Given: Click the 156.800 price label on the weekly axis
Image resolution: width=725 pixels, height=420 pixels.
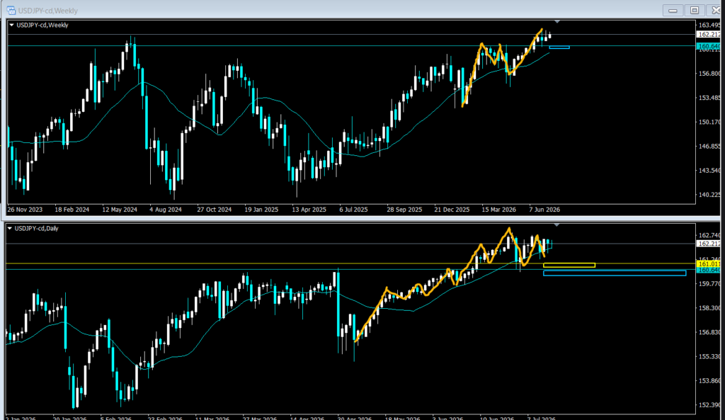Looking at the screenshot, I should tap(709, 74).
